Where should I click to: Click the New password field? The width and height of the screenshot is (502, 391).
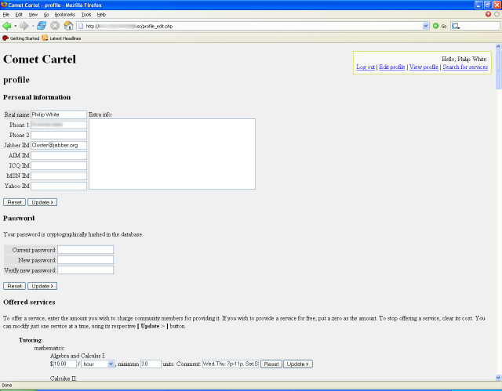[x=85, y=260]
